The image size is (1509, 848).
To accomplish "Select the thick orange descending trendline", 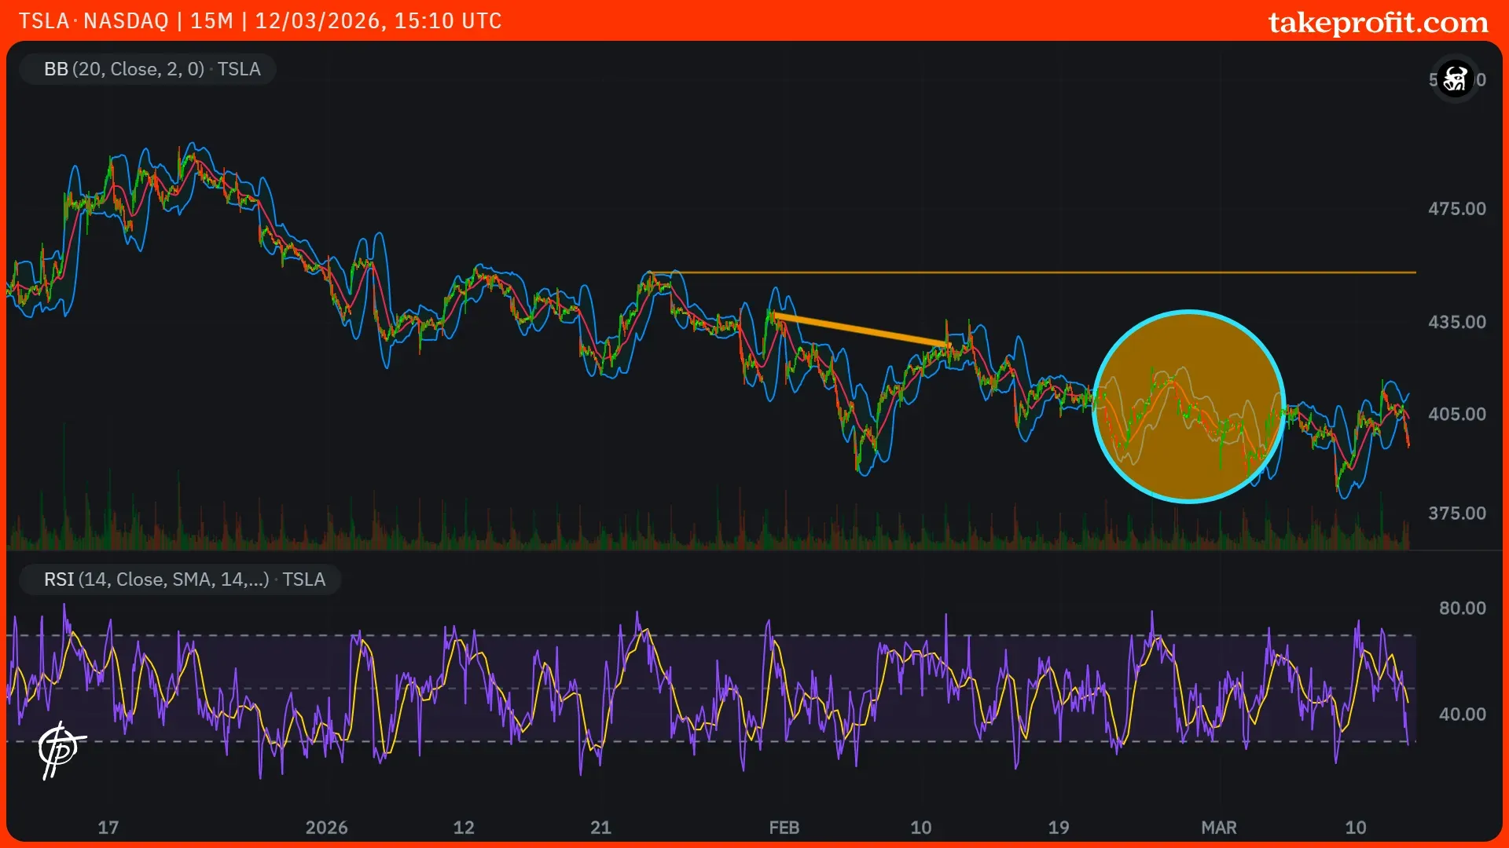I will point(861,330).
